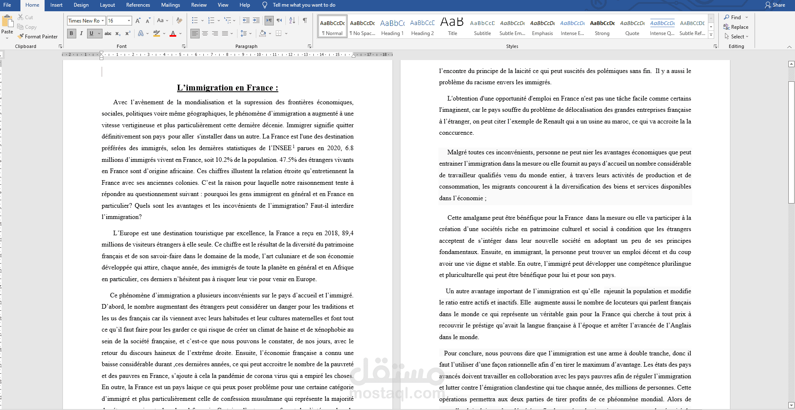Screen dimensions: 795x410
Task: Insert a bulleted list
Action: tap(195, 20)
